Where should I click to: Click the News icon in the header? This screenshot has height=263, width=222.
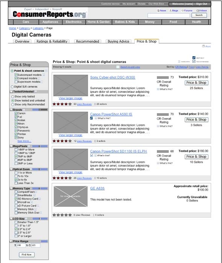[158, 11]
